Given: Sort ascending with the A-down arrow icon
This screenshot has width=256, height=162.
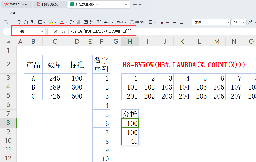Looking at the screenshot, I should pos(26,22).
